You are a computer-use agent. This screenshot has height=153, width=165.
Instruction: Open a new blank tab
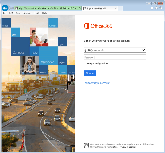120,9
